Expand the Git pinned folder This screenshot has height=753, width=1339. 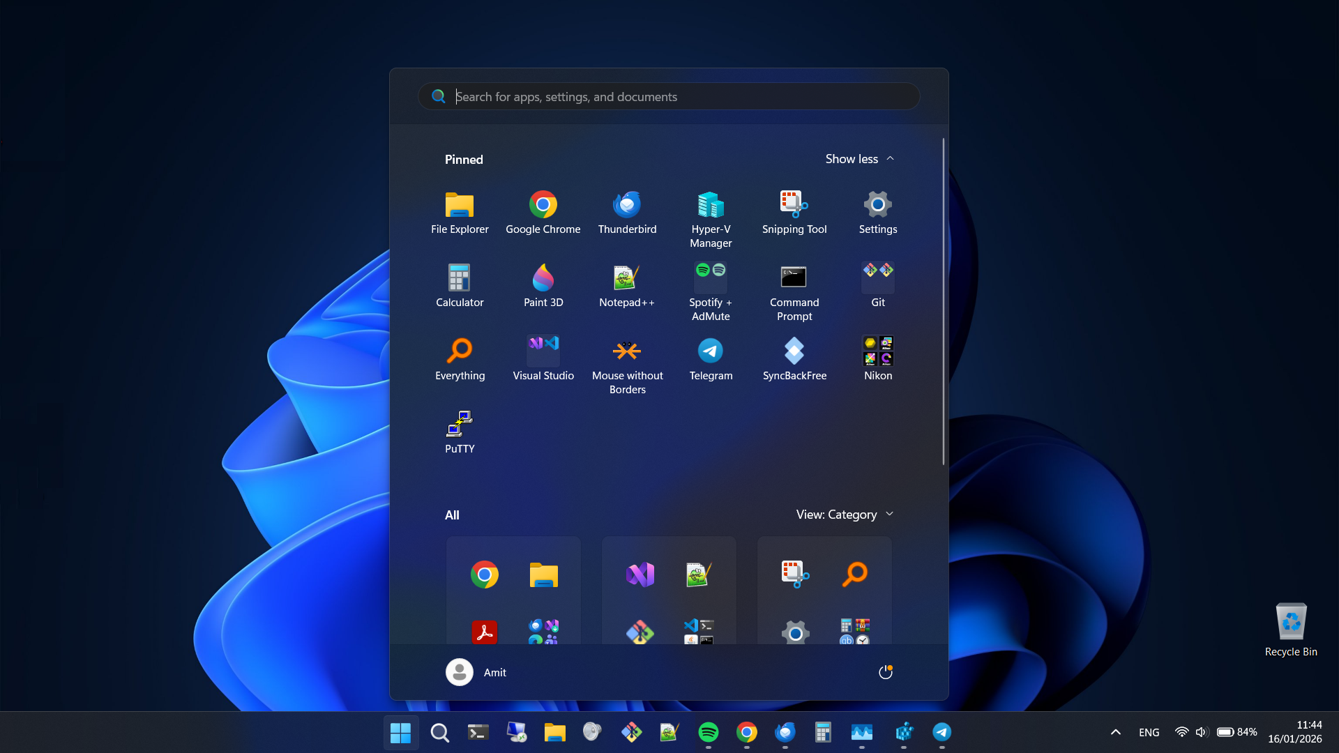tap(878, 286)
